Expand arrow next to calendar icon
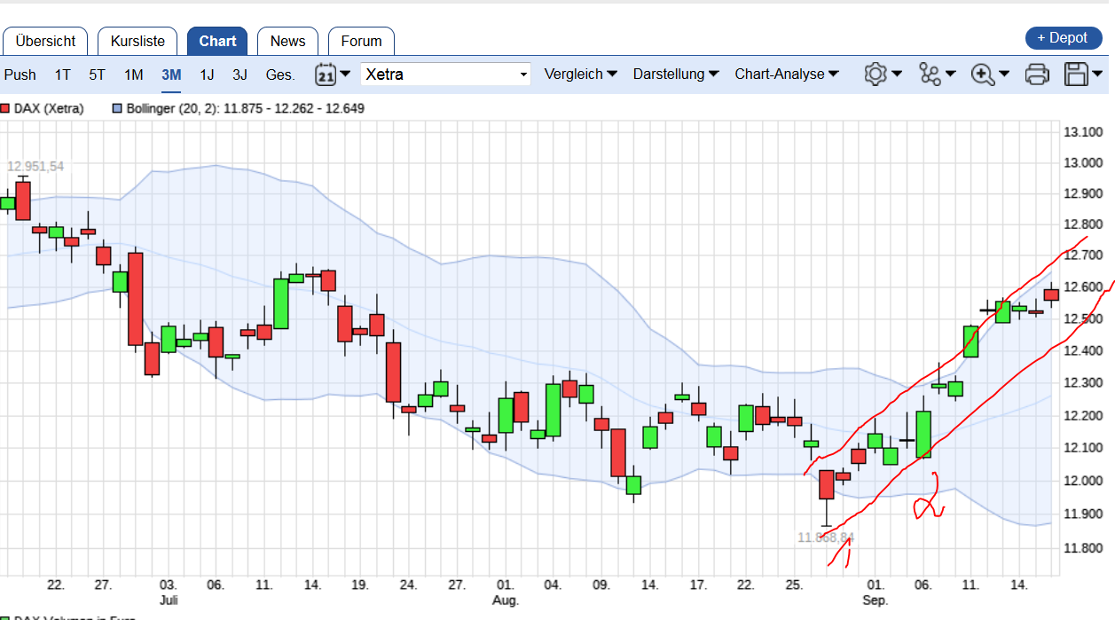The image size is (1115, 620). pyautogui.click(x=345, y=75)
